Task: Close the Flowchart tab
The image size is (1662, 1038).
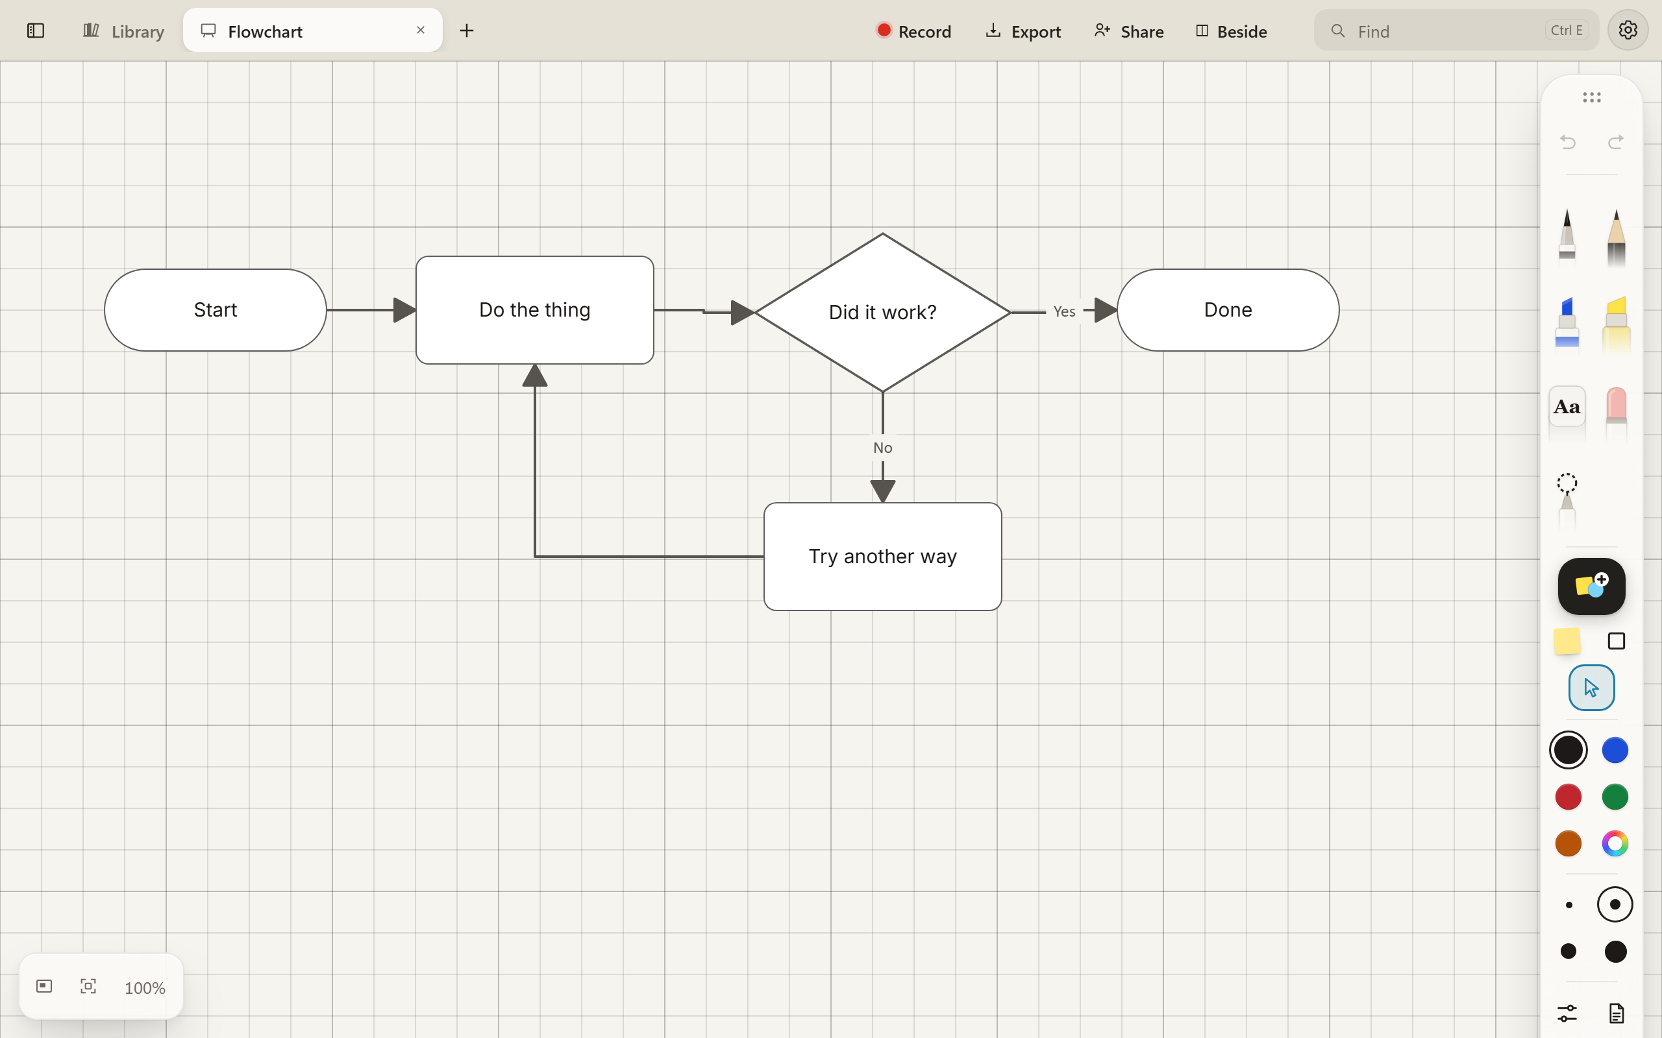Action: point(421,30)
